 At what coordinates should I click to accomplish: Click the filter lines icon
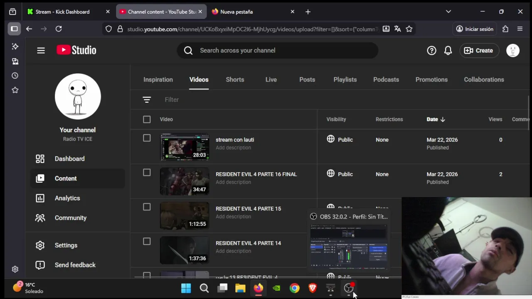(146, 100)
